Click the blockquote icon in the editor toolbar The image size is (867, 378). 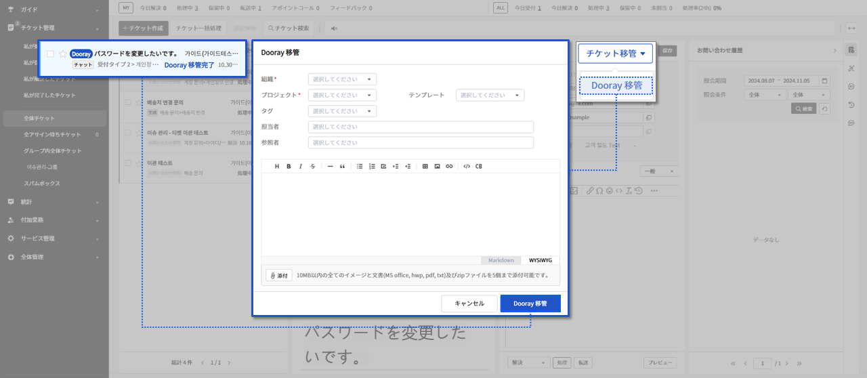coord(342,166)
